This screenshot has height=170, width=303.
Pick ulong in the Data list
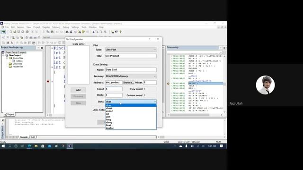coord(131,122)
